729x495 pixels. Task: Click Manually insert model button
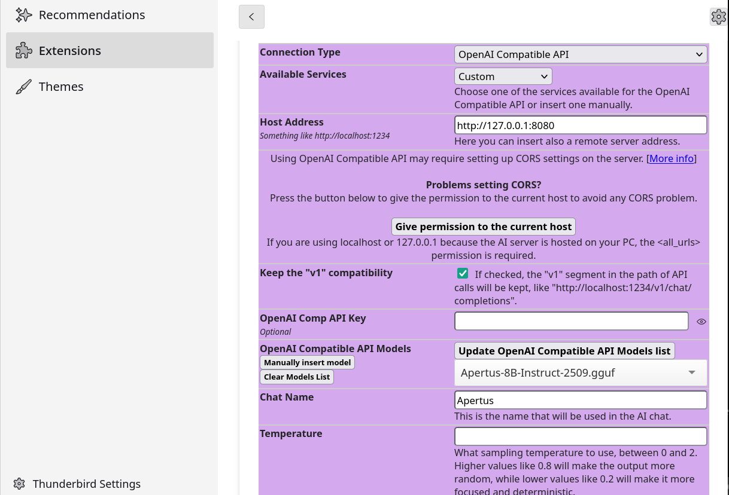point(308,362)
